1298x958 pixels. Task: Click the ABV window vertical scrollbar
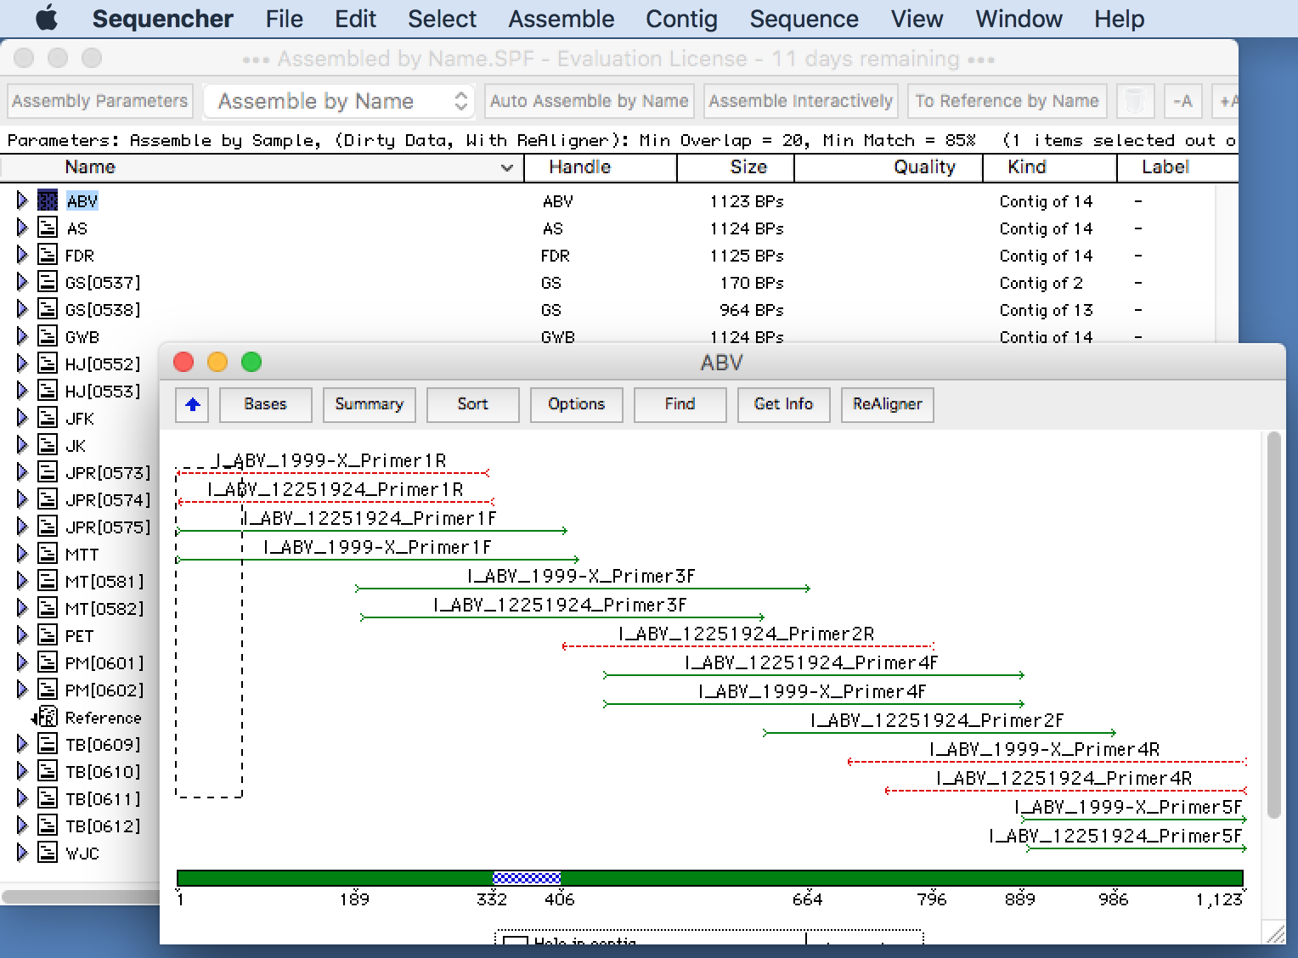[1273, 625]
